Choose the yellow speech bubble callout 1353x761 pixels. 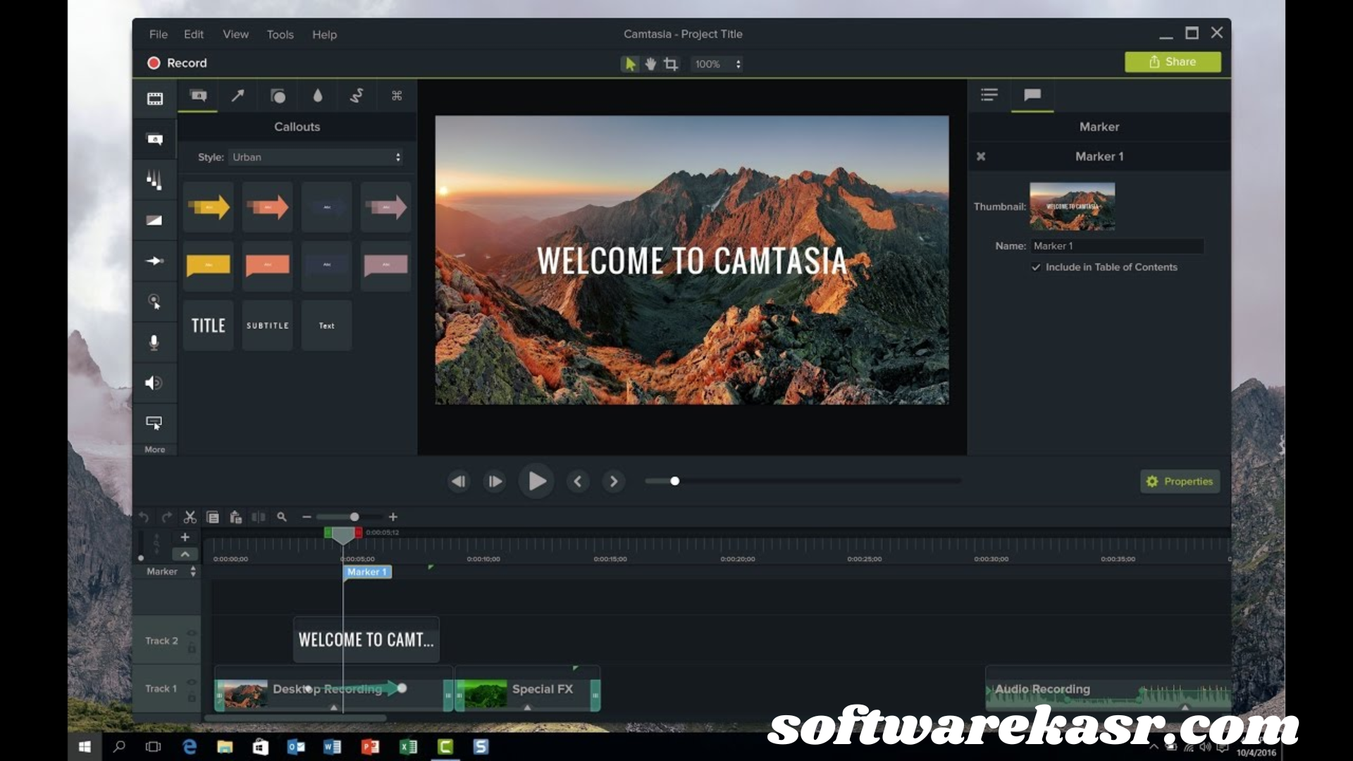(x=208, y=266)
